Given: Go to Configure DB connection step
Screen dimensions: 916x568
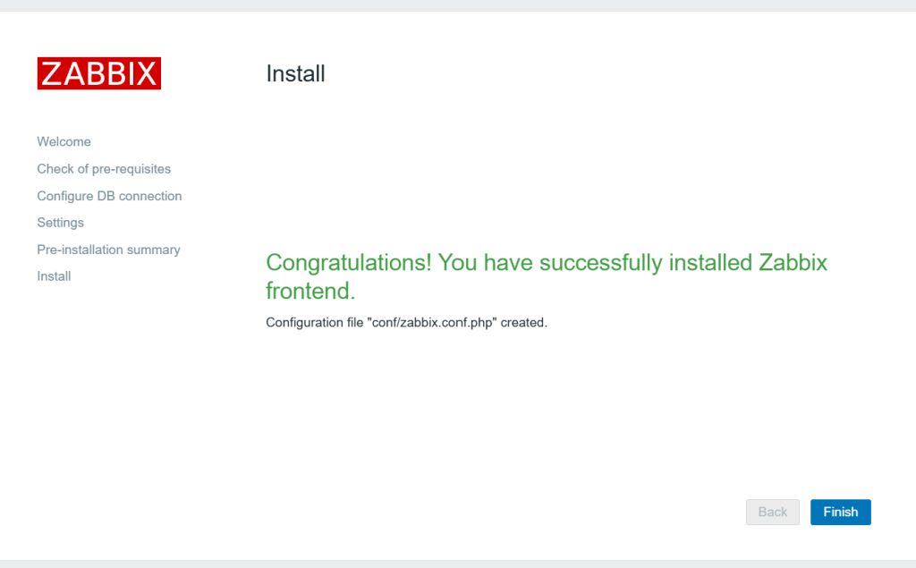Looking at the screenshot, I should coord(109,196).
